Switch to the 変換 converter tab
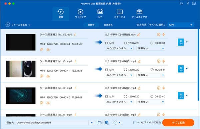Image resolution: width=200 pixels, height=129 pixels. pyautogui.click(x=61, y=14)
